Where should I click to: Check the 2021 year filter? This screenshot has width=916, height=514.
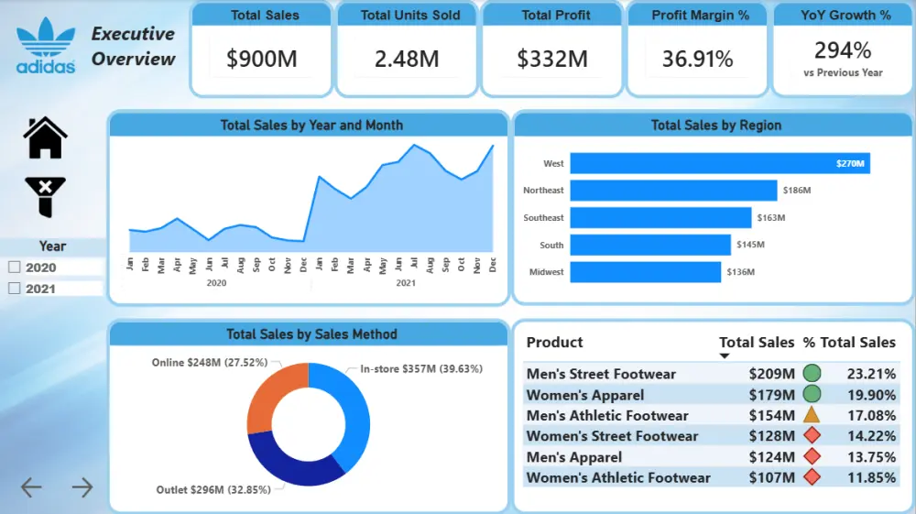click(15, 288)
